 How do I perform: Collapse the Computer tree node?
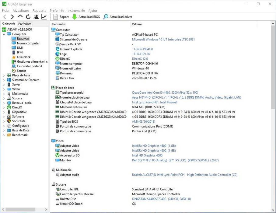click(4, 34)
